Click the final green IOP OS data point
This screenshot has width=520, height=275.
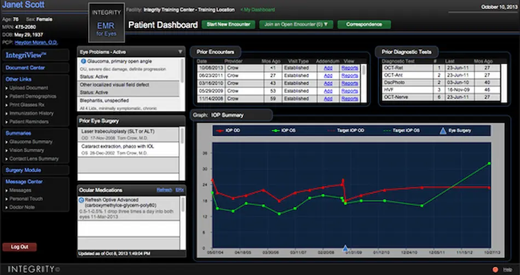pyautogui.click(x=489, y=164)
